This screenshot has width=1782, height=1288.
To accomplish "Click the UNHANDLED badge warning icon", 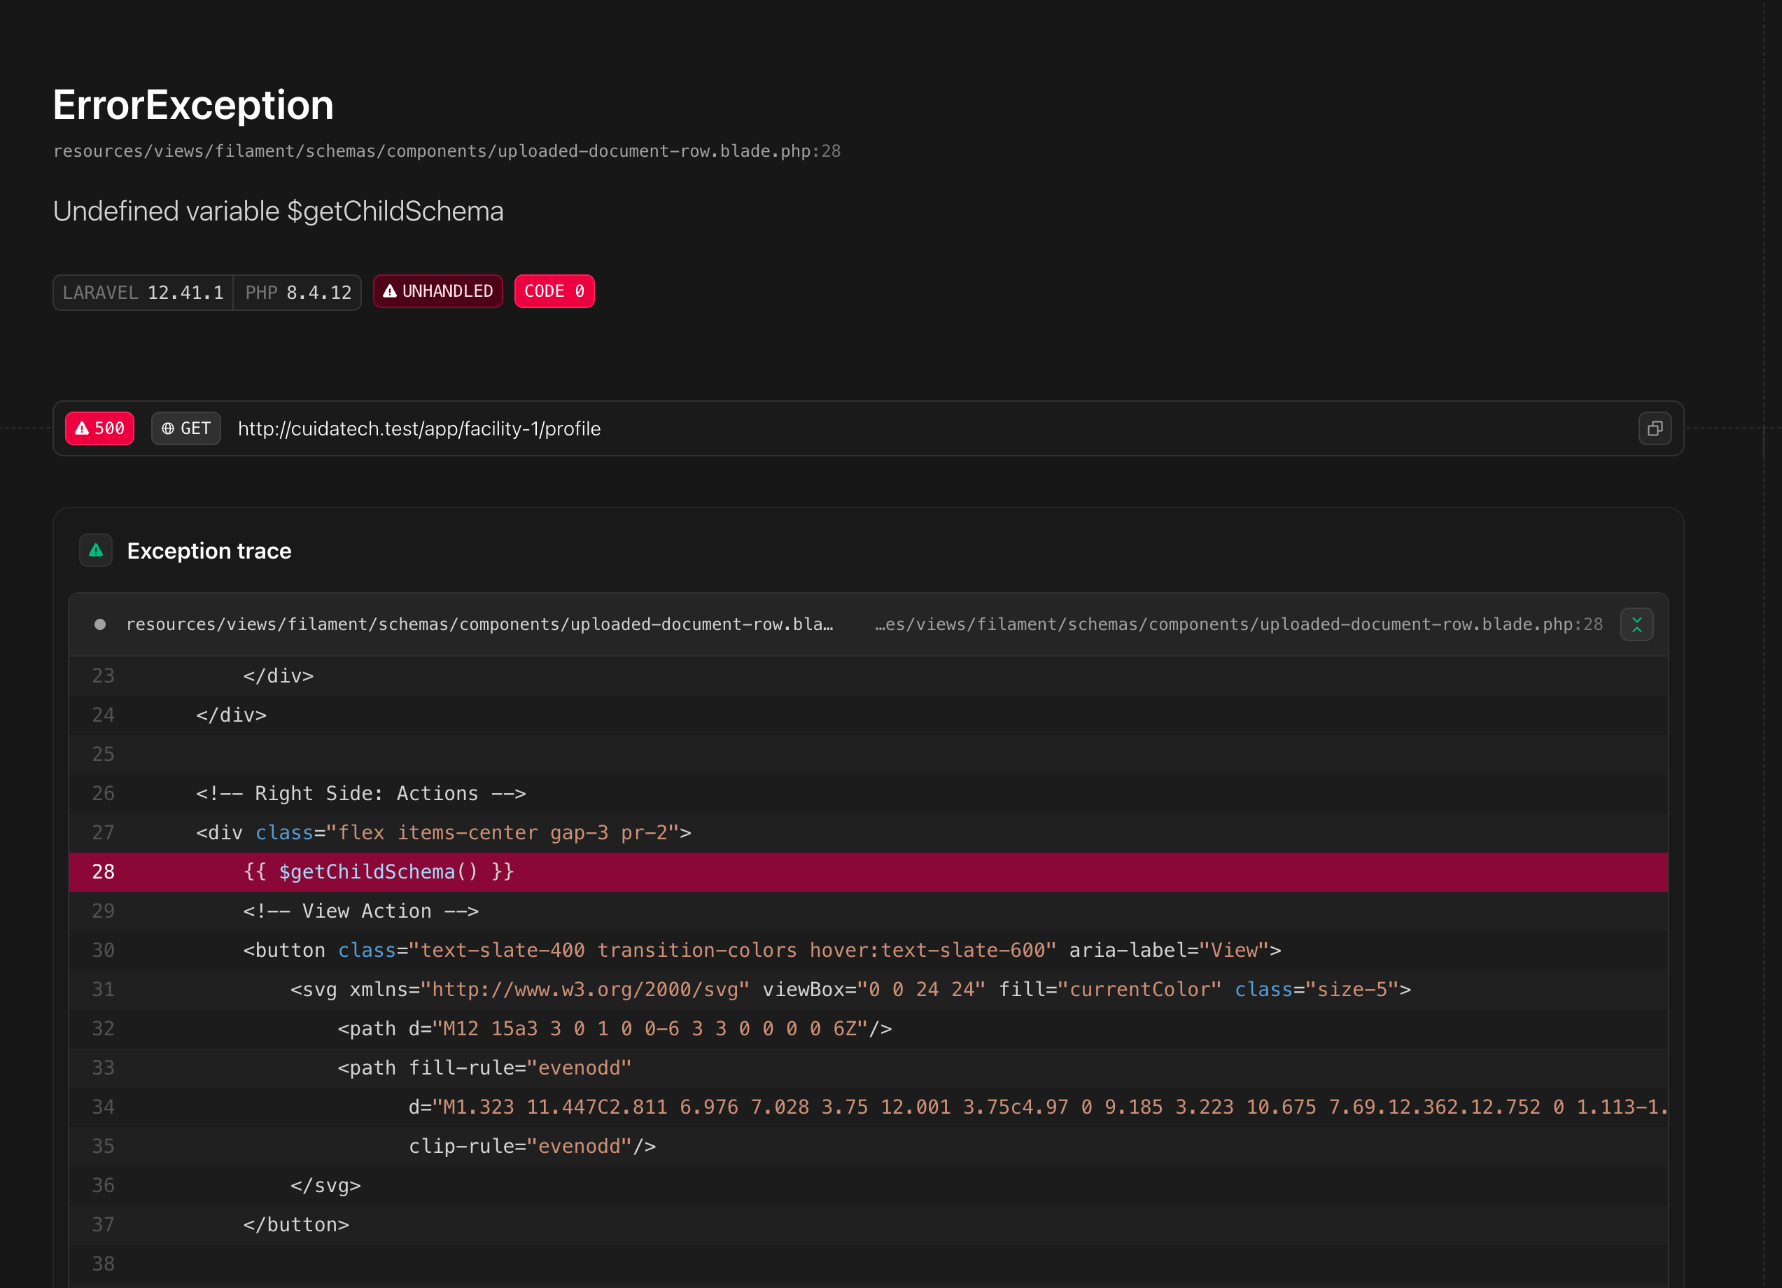I will point(390,291).
